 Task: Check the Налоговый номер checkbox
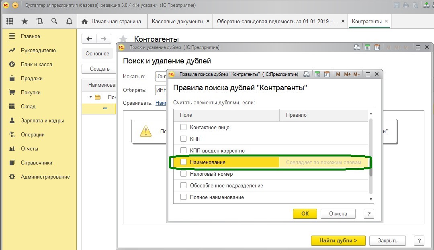click(x=183, y=174)
